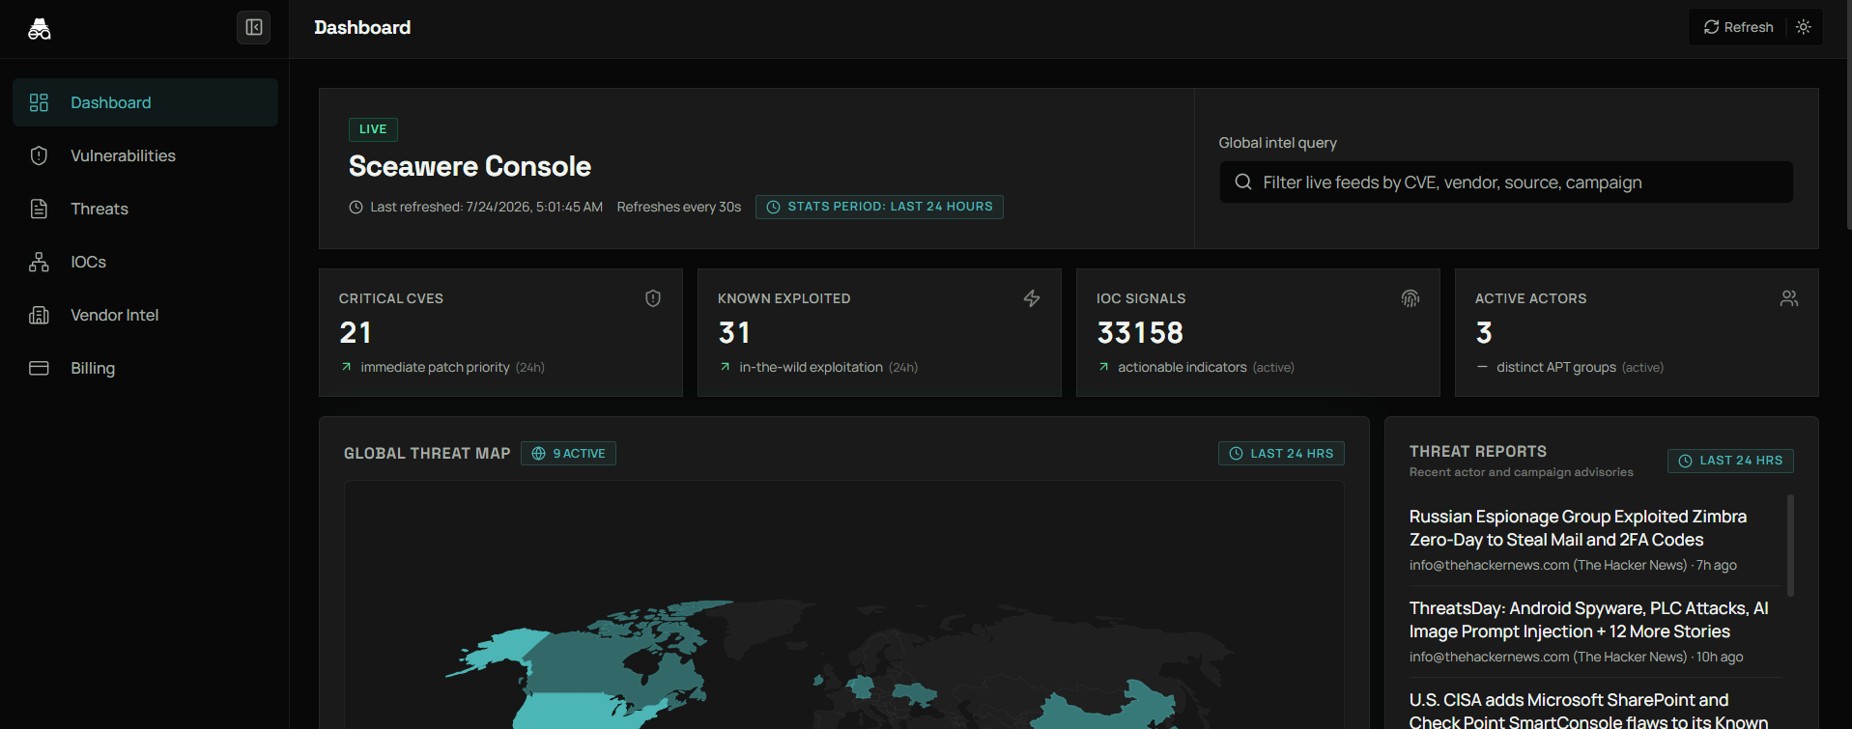Click the Dashboard grid icon

(39, 102)
